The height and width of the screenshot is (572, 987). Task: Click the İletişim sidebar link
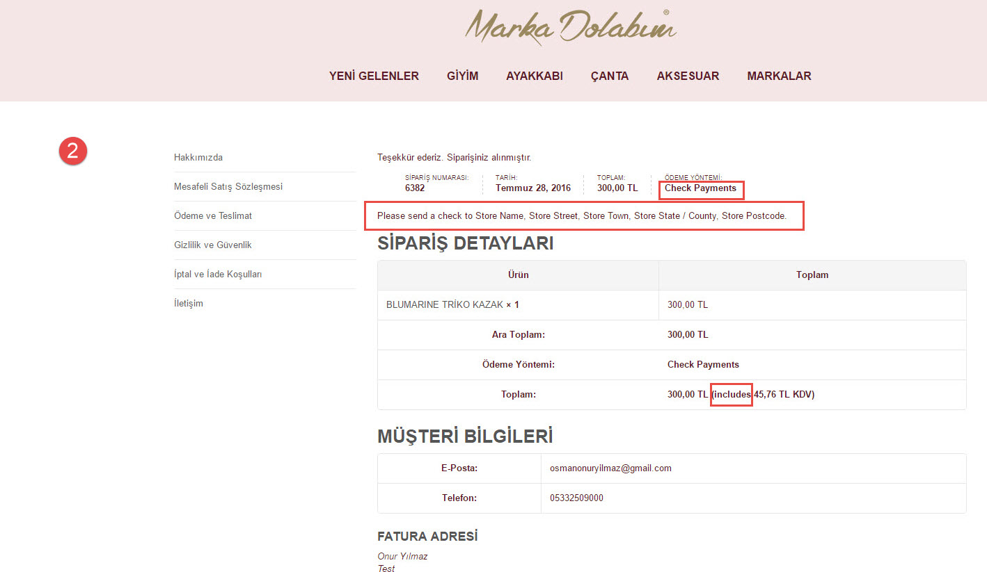pyautogui.click(x=188, y=304)
